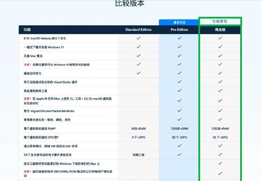261x181 pixels.
Task: Click 商业版 checkmark for SSO/SAML/SCIM row
Action: 220,173
